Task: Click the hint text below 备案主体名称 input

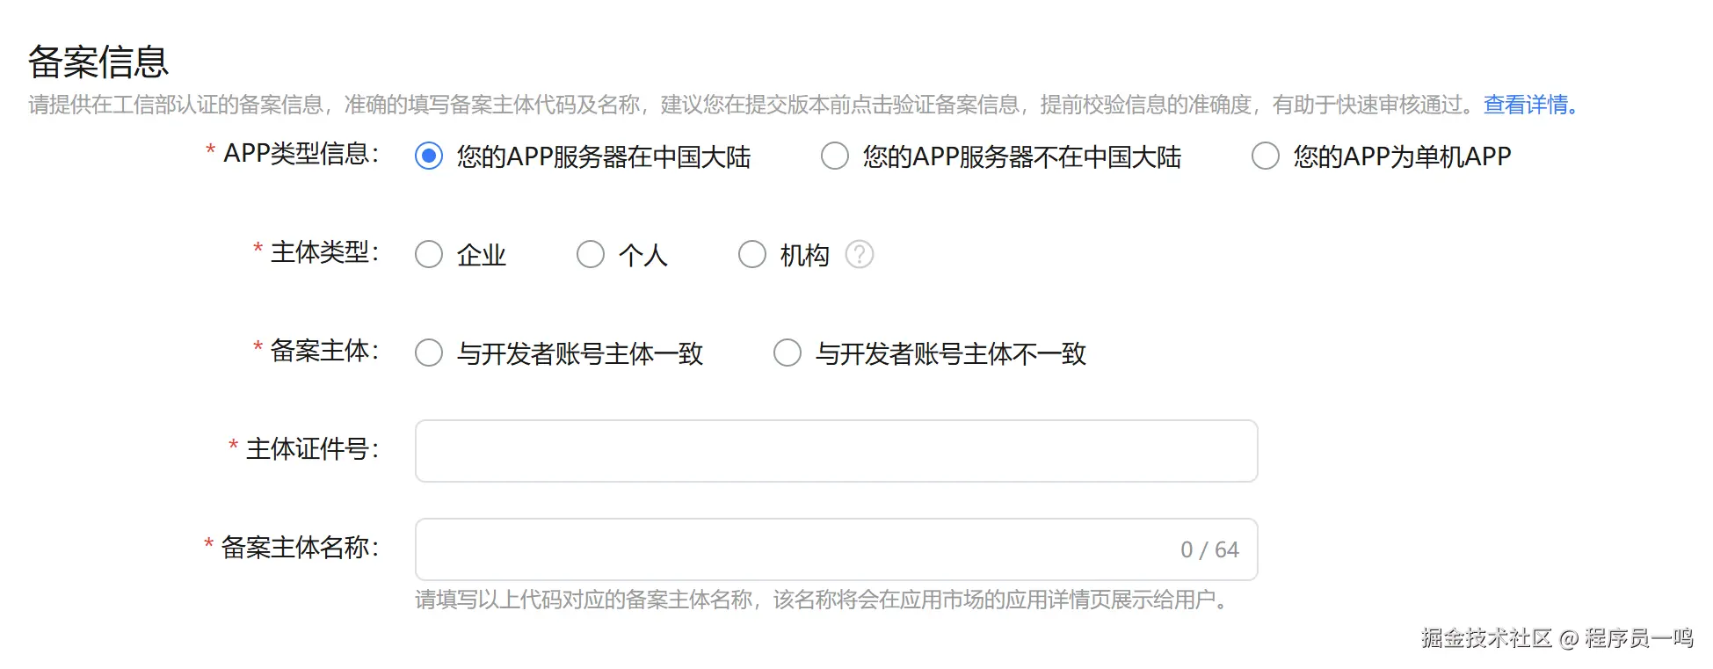Action: coord(822,600)
